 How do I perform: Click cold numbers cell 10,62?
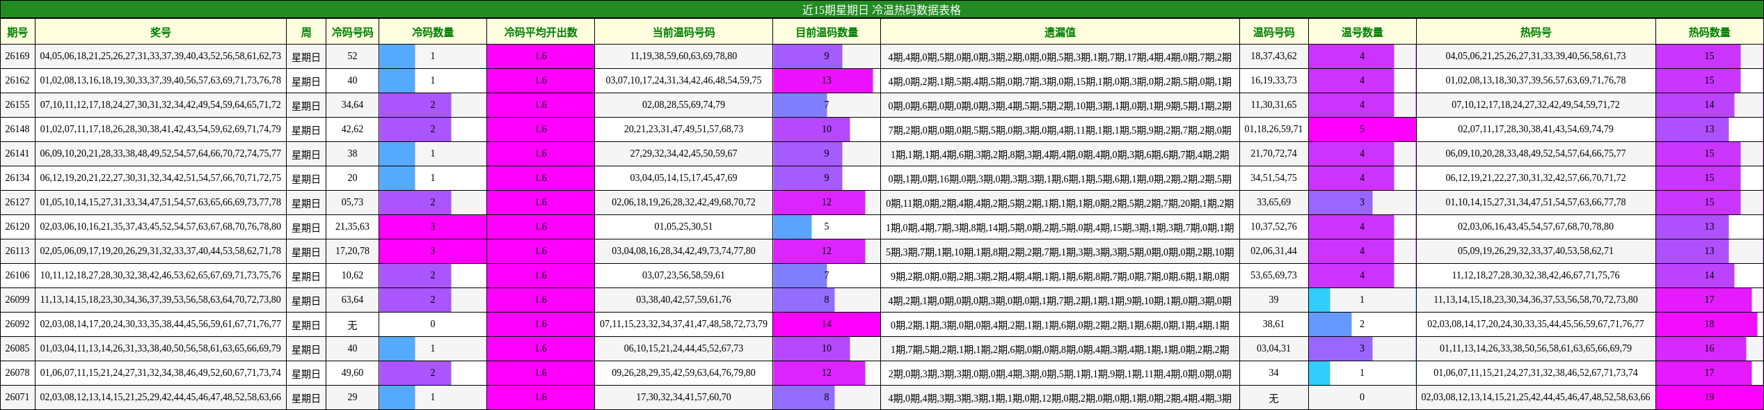pos(352,276)
